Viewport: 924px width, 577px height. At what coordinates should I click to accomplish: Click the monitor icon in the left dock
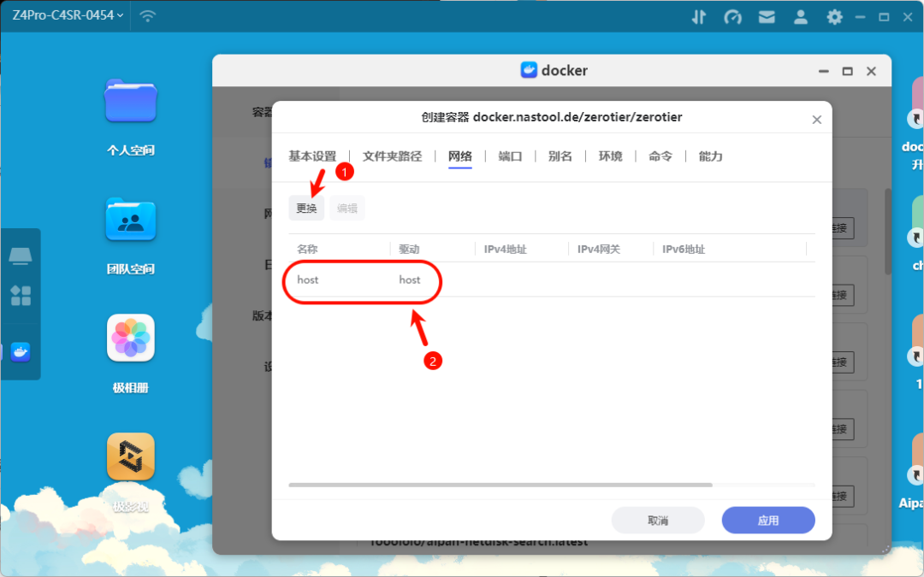tap(21, 254)
